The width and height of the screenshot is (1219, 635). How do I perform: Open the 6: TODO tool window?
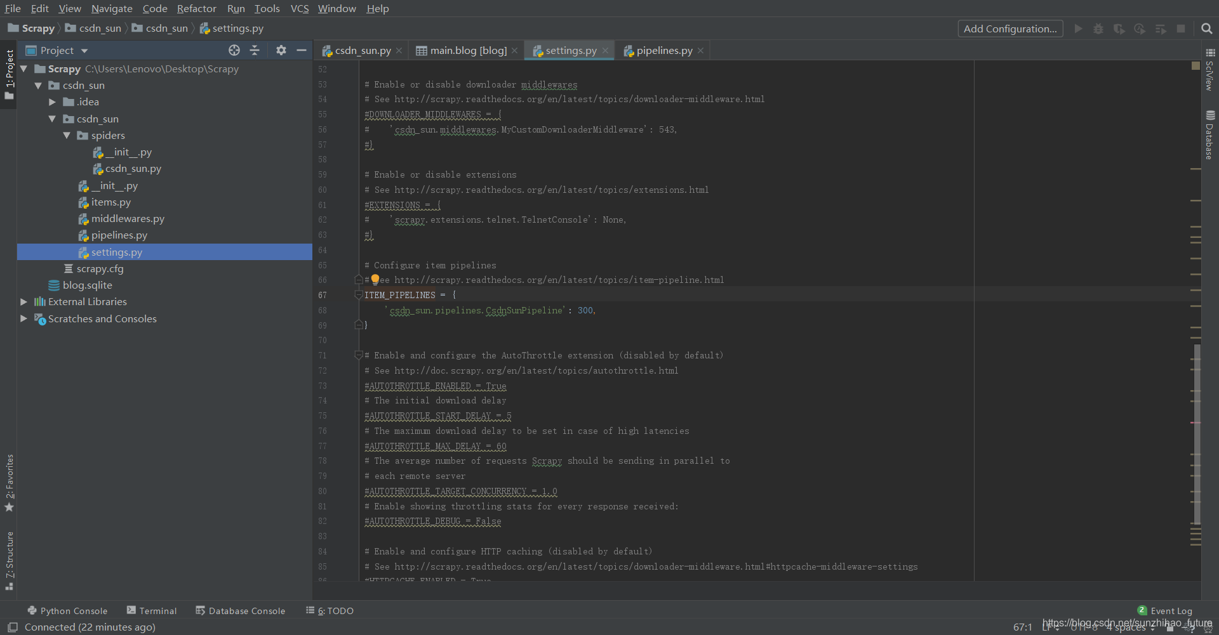330,611
